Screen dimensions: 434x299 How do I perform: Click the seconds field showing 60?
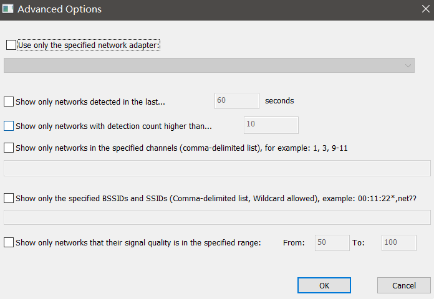click(237, 101)
